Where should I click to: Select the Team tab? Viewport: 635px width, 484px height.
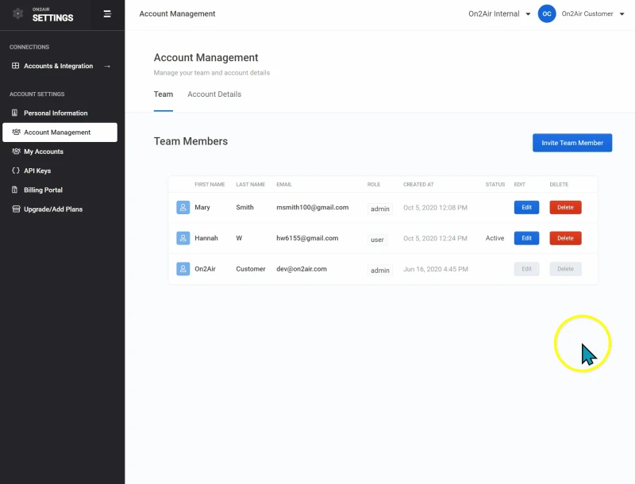coord(164,94)
